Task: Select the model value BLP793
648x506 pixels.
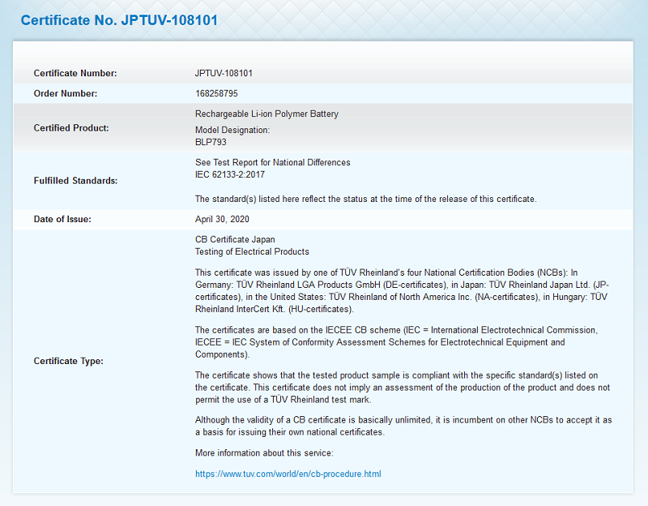Action: [x=211, y=142]
